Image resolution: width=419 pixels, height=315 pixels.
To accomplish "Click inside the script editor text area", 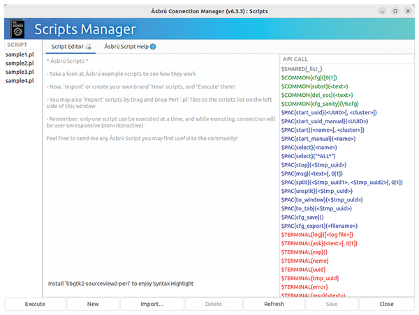I will [x=161, y=165].
